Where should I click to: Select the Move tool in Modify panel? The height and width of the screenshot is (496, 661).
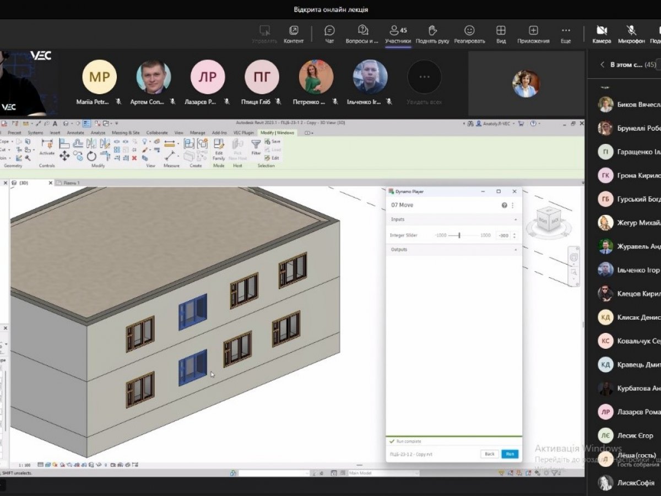click(x=64, y=156)
